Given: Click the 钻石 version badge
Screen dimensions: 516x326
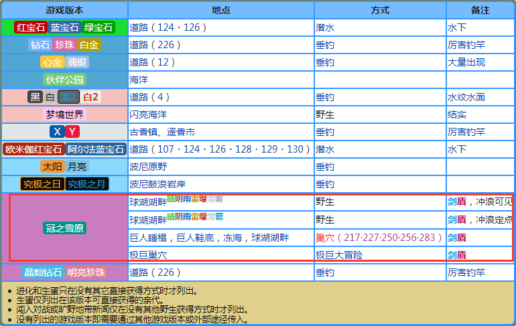Looking at the screenshot, I should [x=40, y=45].
